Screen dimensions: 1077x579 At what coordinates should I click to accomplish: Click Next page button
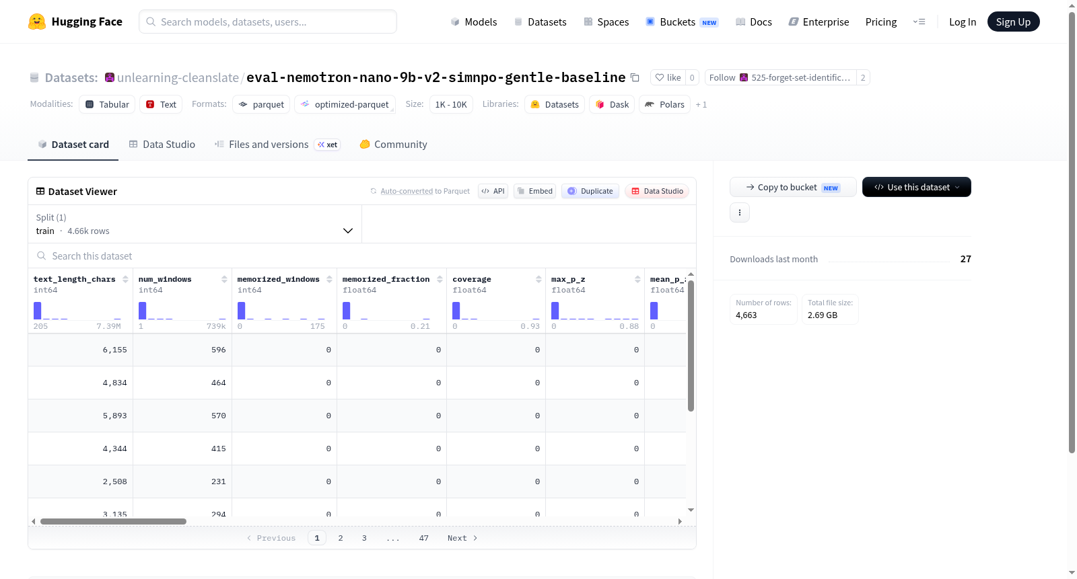(x=462, y=538)
